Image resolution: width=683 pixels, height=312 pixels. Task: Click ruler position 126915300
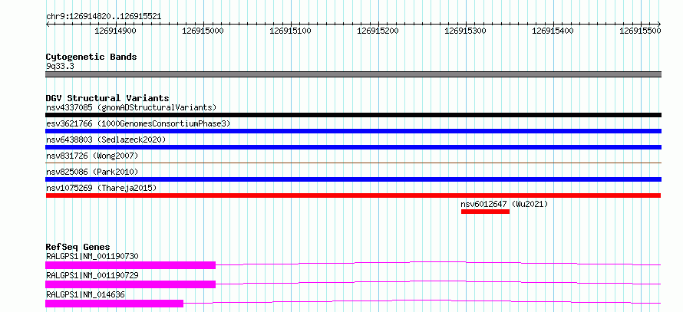click(x=465, y=31)
